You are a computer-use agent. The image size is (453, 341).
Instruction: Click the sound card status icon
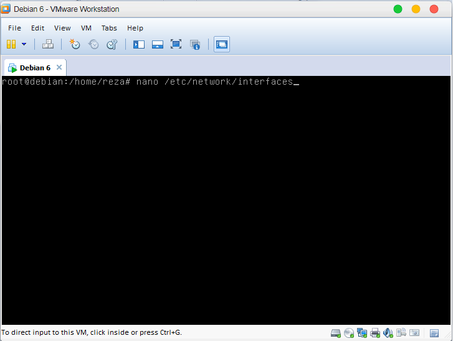point(388,333)
